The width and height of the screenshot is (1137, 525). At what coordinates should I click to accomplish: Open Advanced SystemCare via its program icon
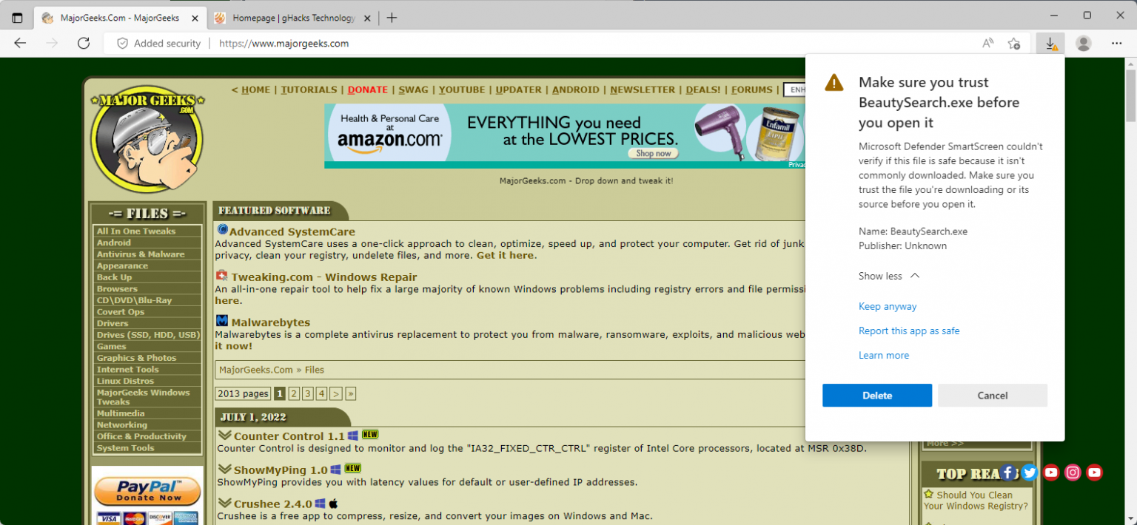(x=221, y=230)
